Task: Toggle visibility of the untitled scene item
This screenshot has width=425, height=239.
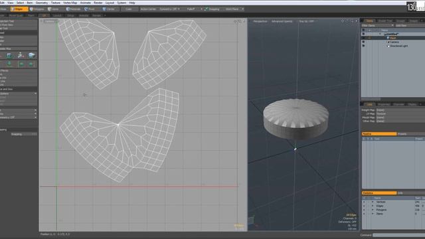Action: tap(363, 34)
